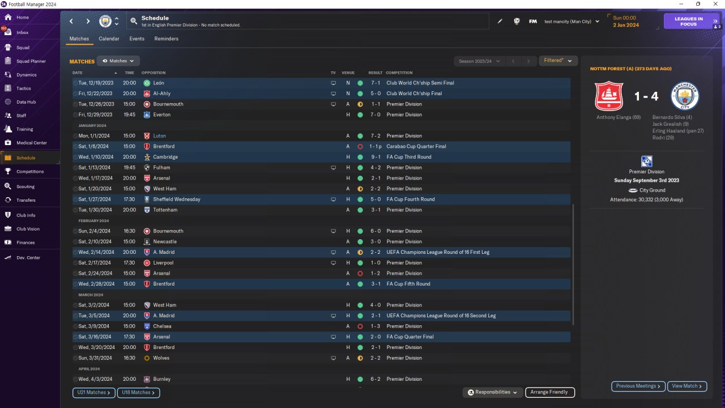Open the Club Vision sidebar icon
This screenshot has width=725, height=408.
[x=8, y=229]
